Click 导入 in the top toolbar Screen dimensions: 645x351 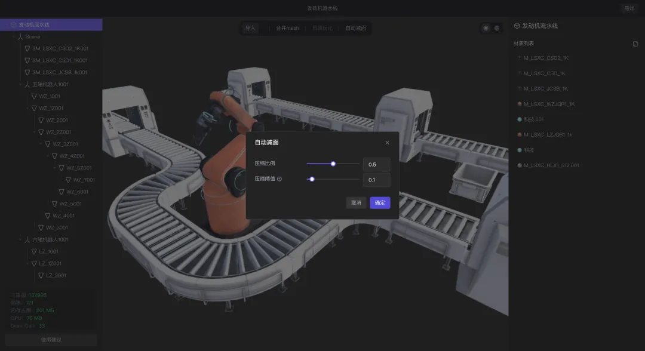tap(250, 28)
